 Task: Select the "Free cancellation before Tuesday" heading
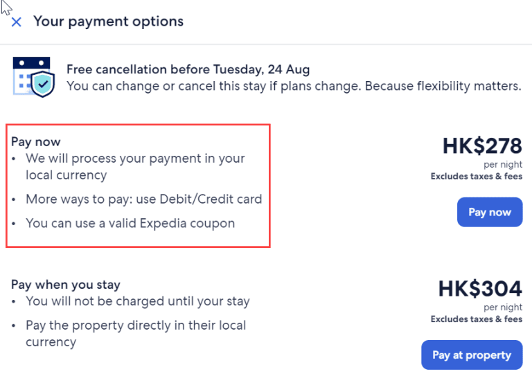[188, 69]
